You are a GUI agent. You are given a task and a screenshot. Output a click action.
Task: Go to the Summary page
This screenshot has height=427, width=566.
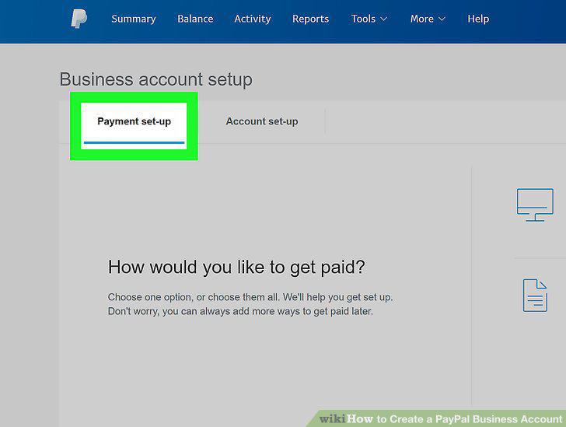click(x=134, y=19)
